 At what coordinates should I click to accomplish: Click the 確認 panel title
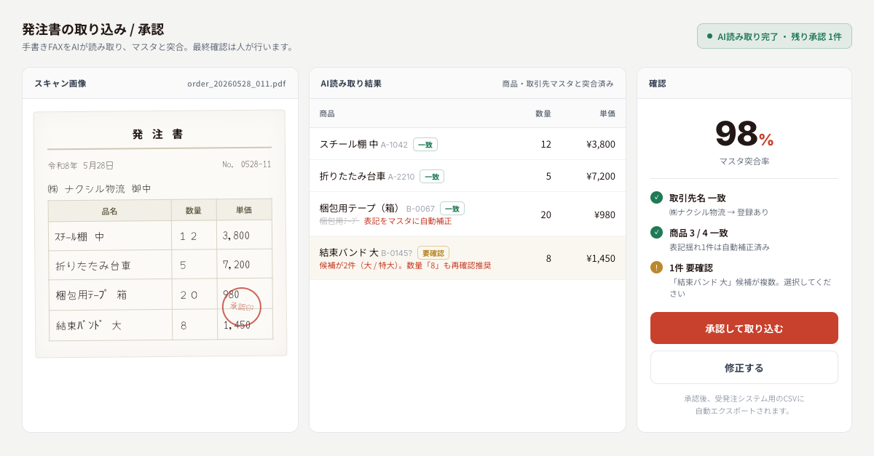click(x=658, y=84)
